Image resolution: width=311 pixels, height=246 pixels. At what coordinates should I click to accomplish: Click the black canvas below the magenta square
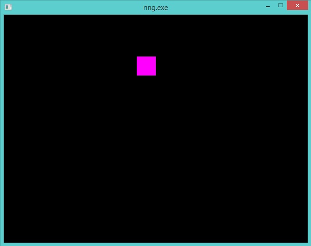click(x=146, y=142)
